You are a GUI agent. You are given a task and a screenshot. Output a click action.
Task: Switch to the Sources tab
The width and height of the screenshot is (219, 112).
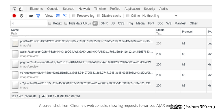(68, 9)
